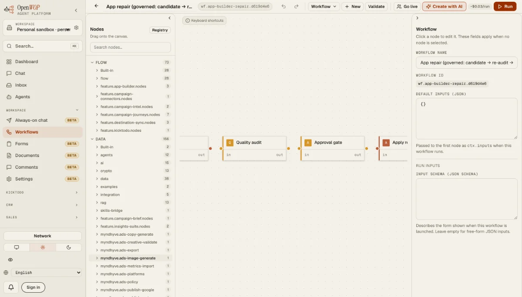Viewport: 522px width, 297px height.
Task: Collapse the Workflow properties panel
Action: [x=417, y=18]
